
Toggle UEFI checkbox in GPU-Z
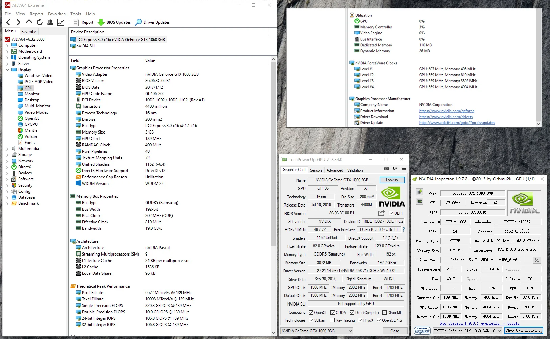pyautogui.click(x=391, y=213)
